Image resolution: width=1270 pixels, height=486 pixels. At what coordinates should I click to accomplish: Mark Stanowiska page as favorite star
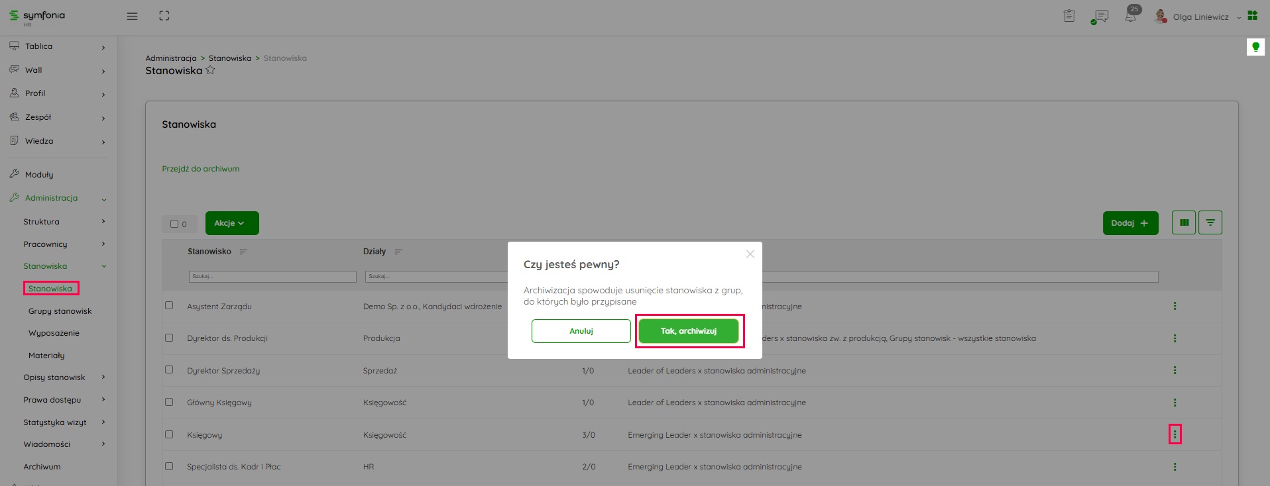(x=210, y=70)
